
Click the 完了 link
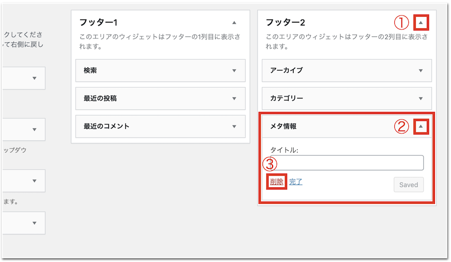[296, 182]
